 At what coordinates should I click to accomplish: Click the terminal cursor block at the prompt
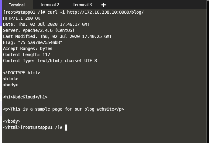click(x=66, y=128)
